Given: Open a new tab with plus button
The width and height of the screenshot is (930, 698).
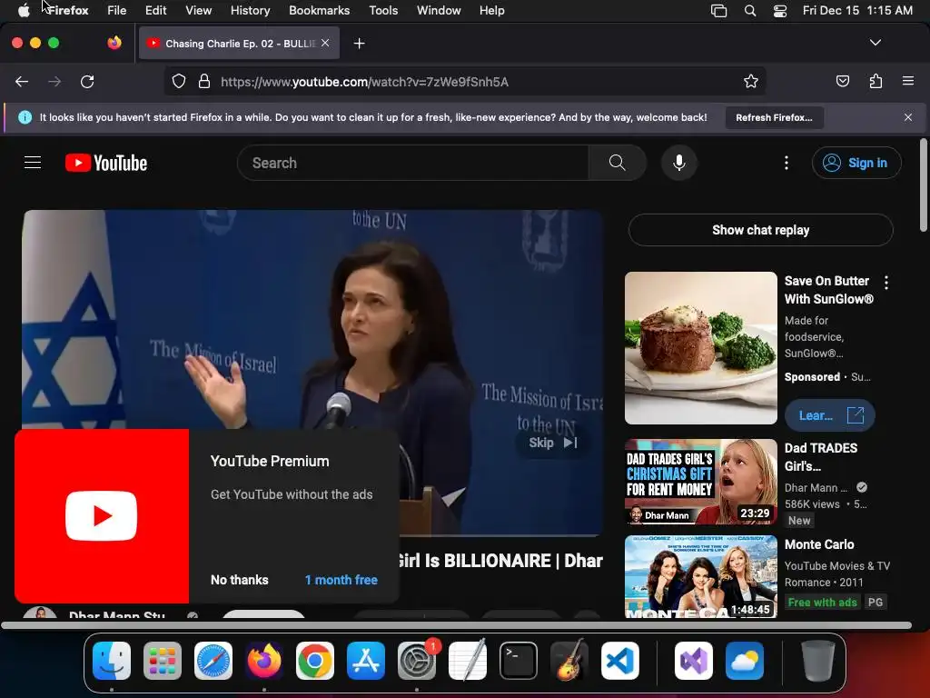Looking at the screenshot, I should tap(359, 44).
